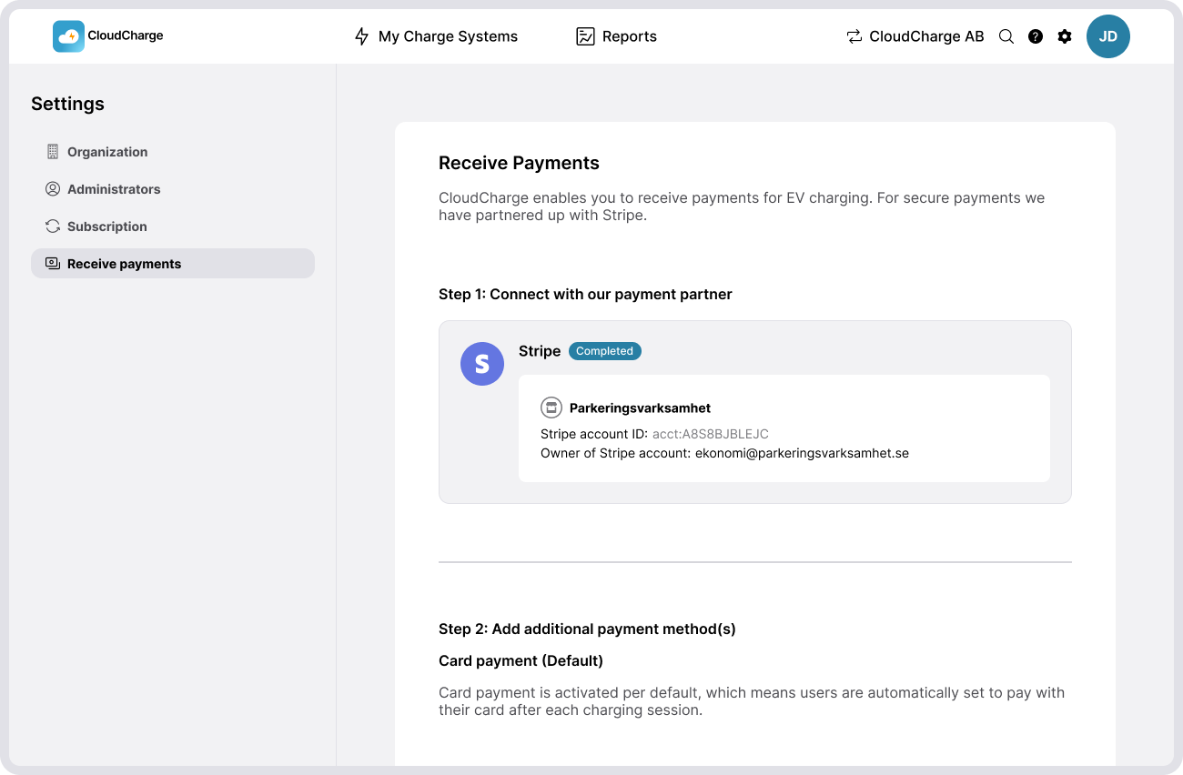Click the ekonomi@parkeringsvarksamhet.se email address

pos(802,453)
